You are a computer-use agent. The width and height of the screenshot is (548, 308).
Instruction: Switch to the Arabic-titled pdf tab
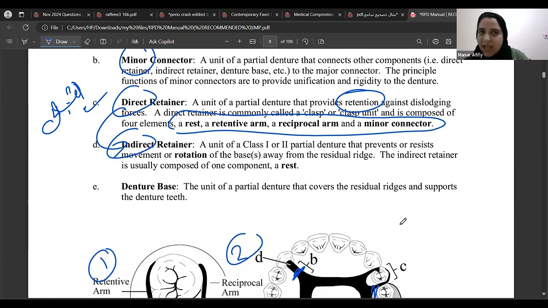376,15
